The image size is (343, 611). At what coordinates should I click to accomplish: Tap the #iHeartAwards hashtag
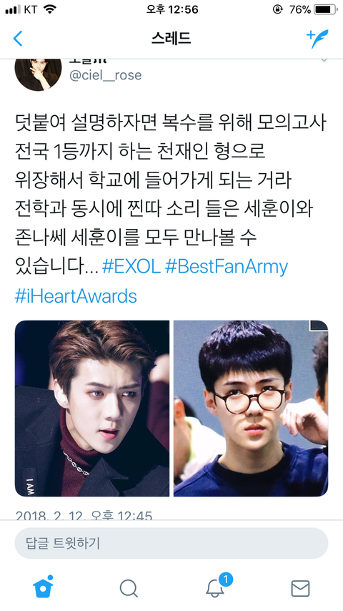point(76,296)
